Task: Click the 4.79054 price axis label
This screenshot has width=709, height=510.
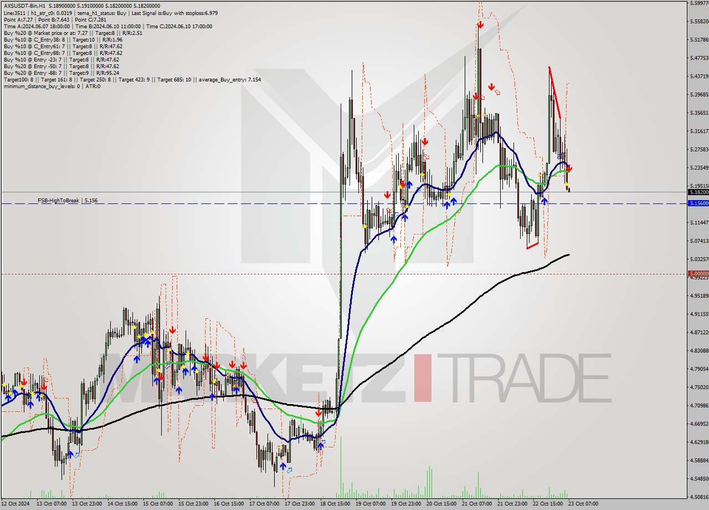Action: click(699, 369)
